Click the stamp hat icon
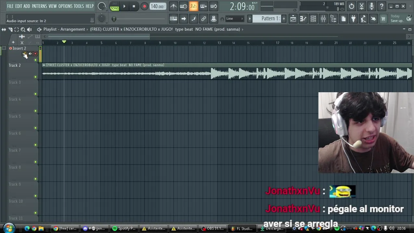This screenshot has width=414, height=233. pos(214,19)
